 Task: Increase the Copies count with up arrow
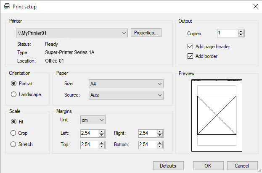click(241, 31)
